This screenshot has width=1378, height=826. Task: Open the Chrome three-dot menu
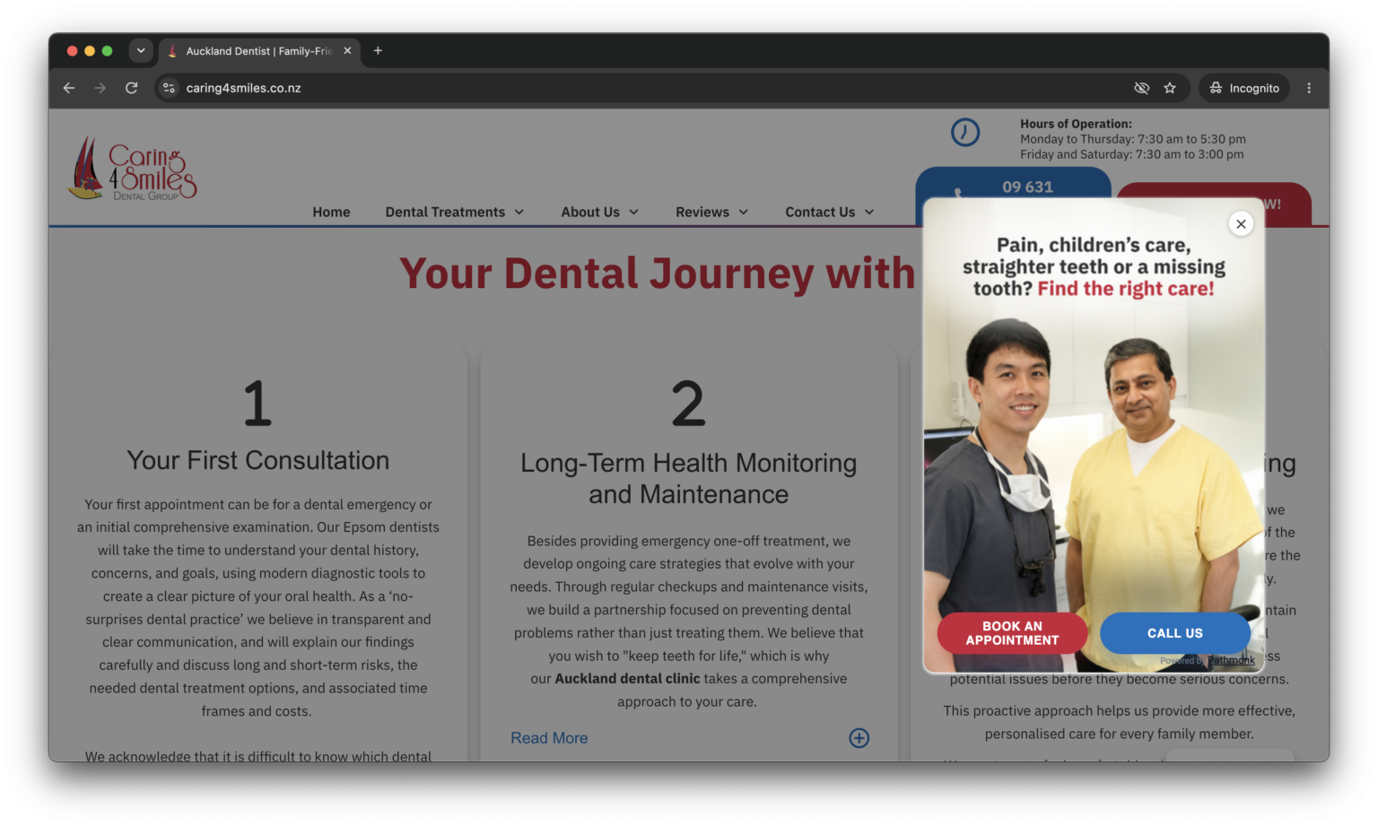coord(1309,88)
